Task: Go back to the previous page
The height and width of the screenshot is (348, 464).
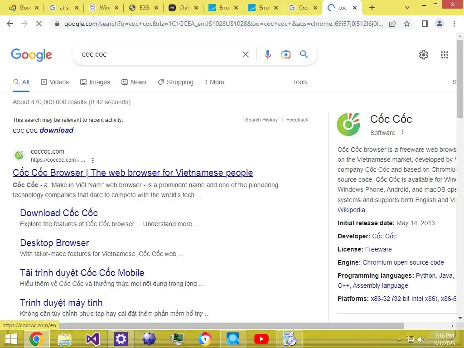Action: (x=10, y=24)
